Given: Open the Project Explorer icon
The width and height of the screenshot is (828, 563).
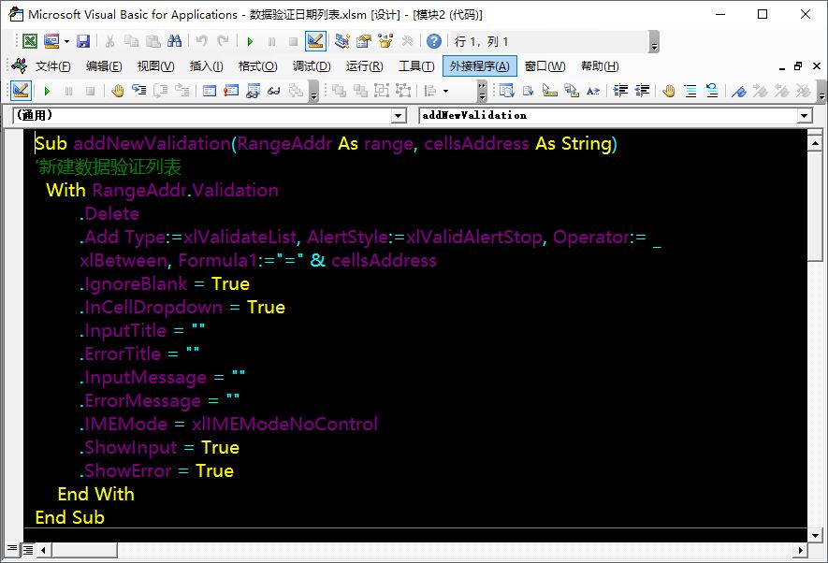Looking at the screenshot, I should point(341,41).
